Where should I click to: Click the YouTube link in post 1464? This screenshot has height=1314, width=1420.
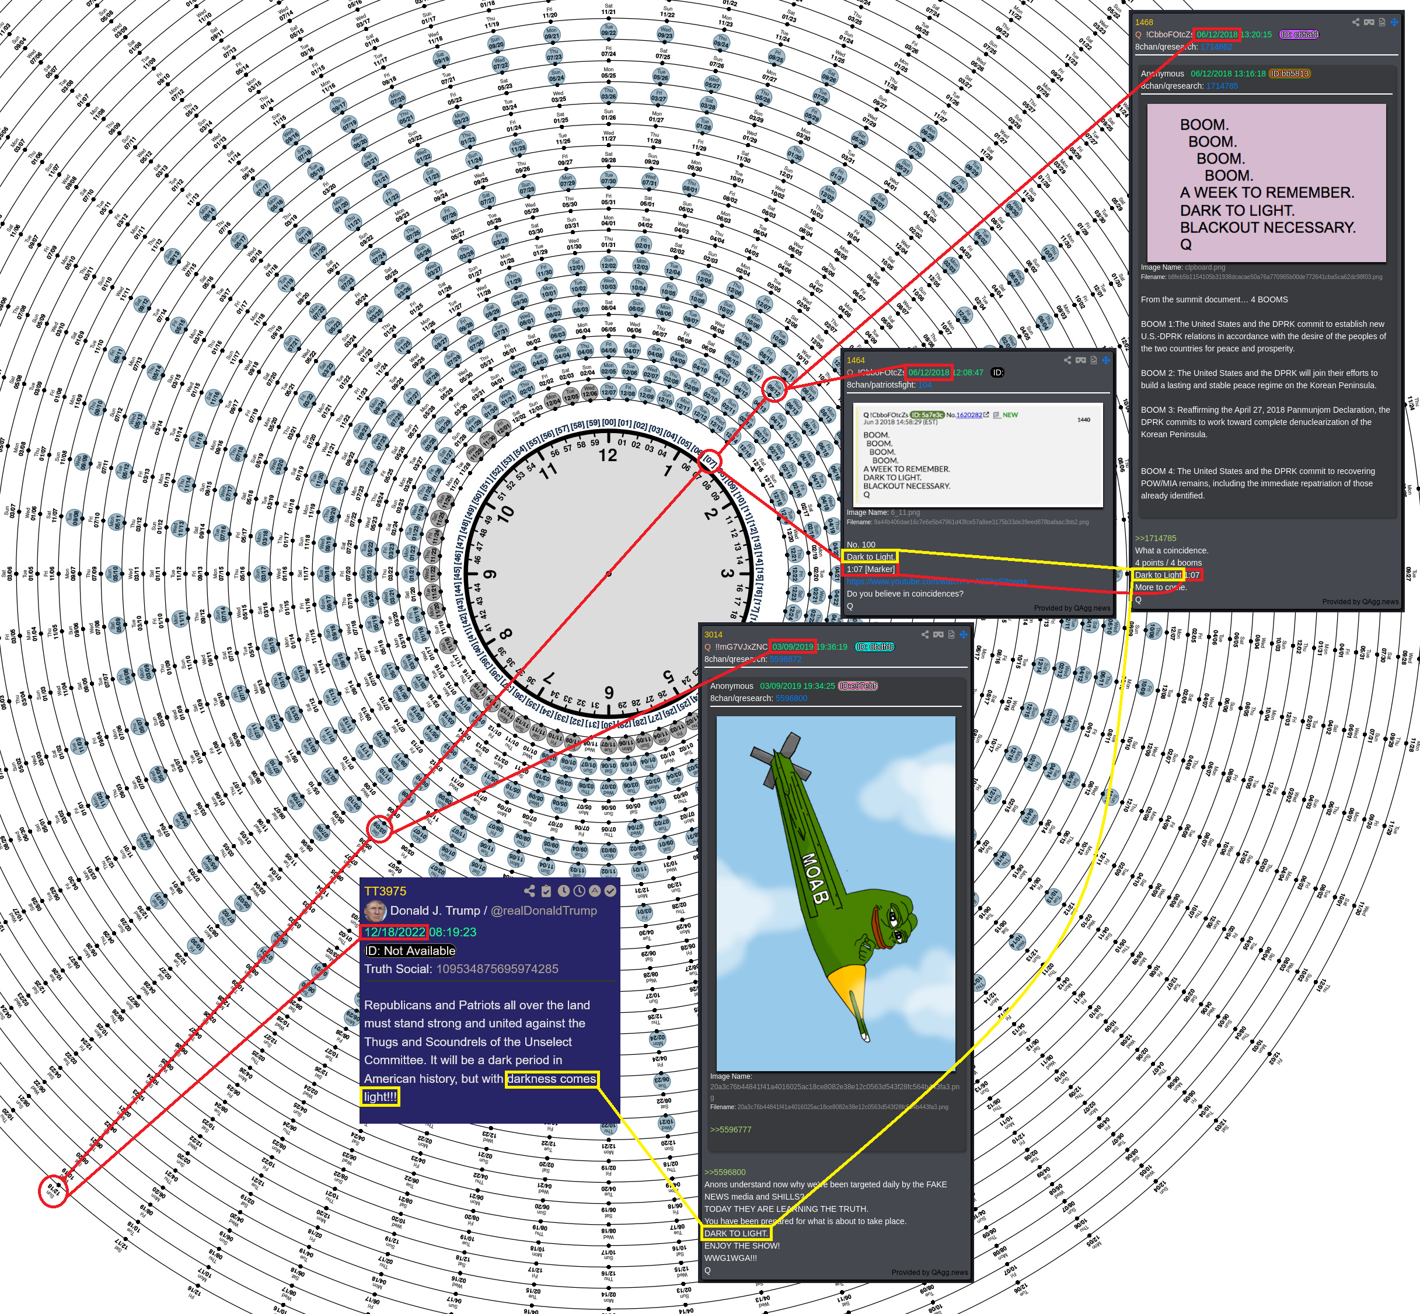(x=937, y=581)
